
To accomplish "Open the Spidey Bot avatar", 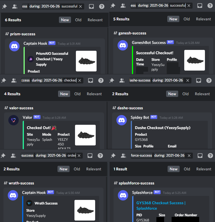I will (122, 120).
